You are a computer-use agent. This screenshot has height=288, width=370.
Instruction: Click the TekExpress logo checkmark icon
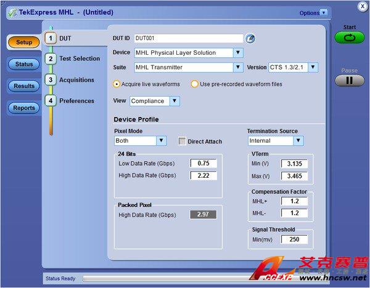point(12,12)
